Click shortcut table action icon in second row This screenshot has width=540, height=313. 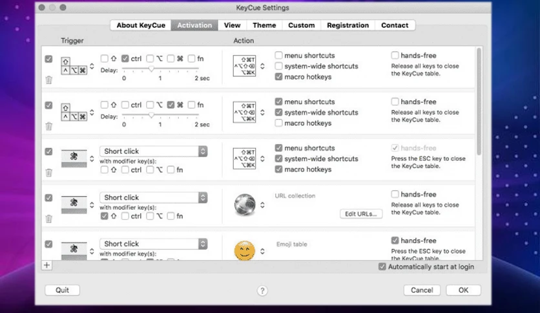click(245, 112)
